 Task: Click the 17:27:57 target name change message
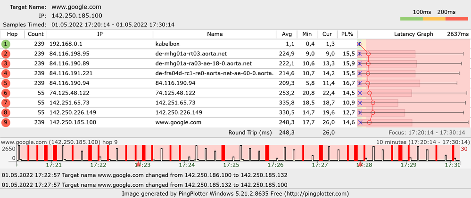pos(144,185)
